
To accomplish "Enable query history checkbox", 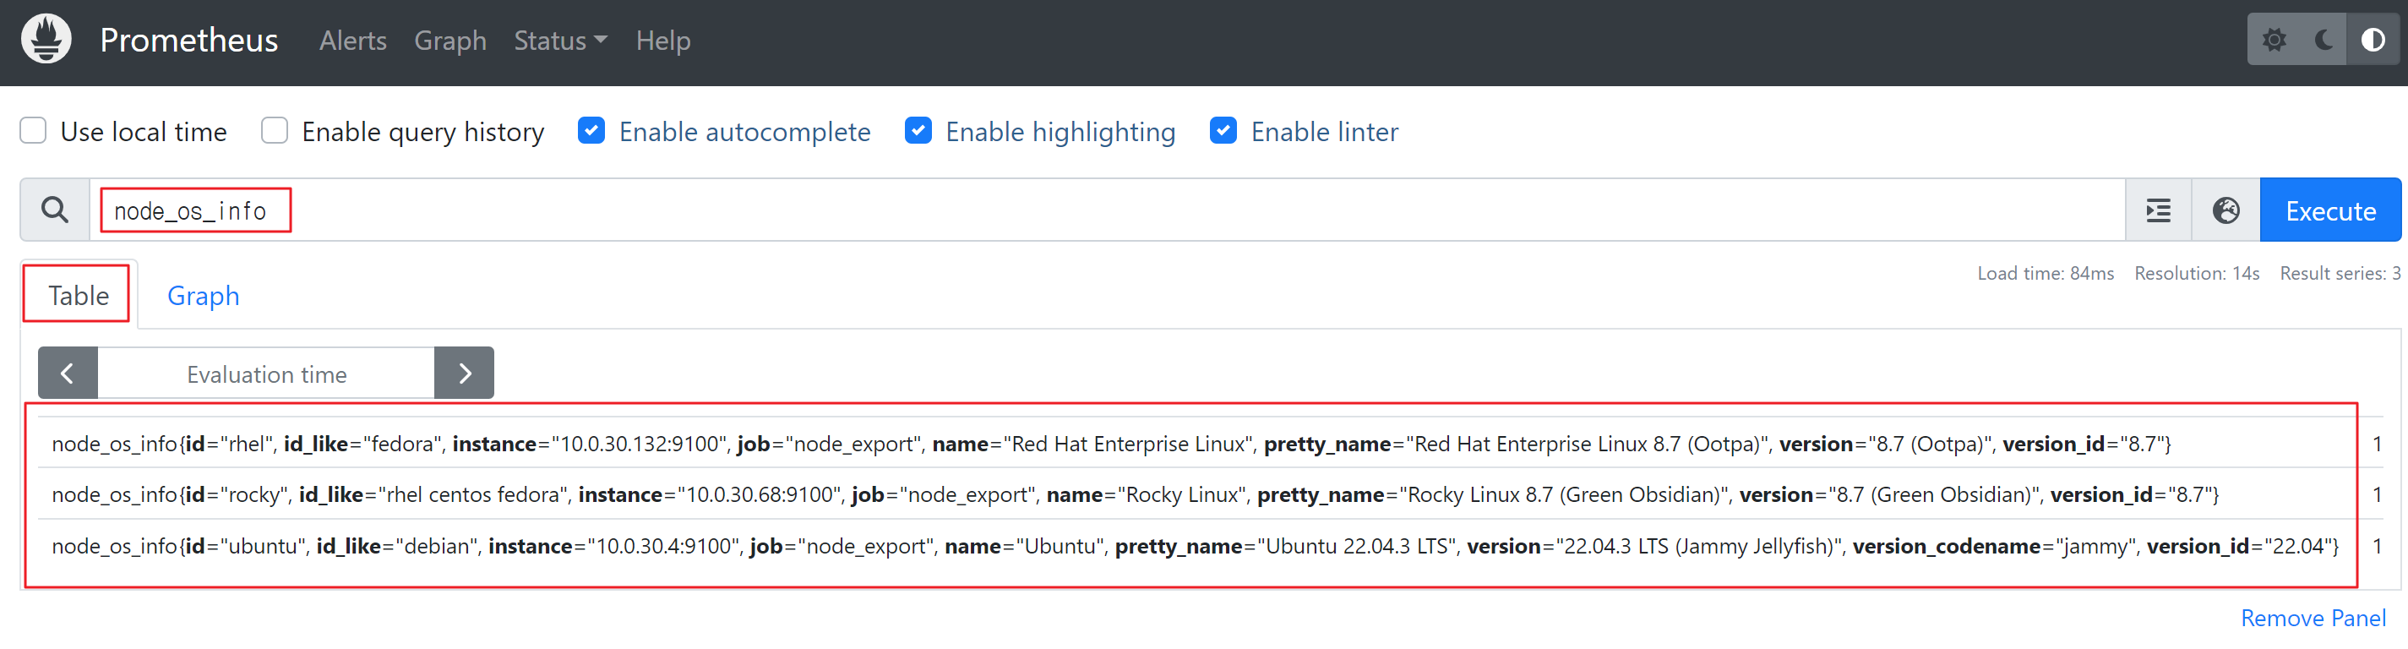I will coord(275,130).
